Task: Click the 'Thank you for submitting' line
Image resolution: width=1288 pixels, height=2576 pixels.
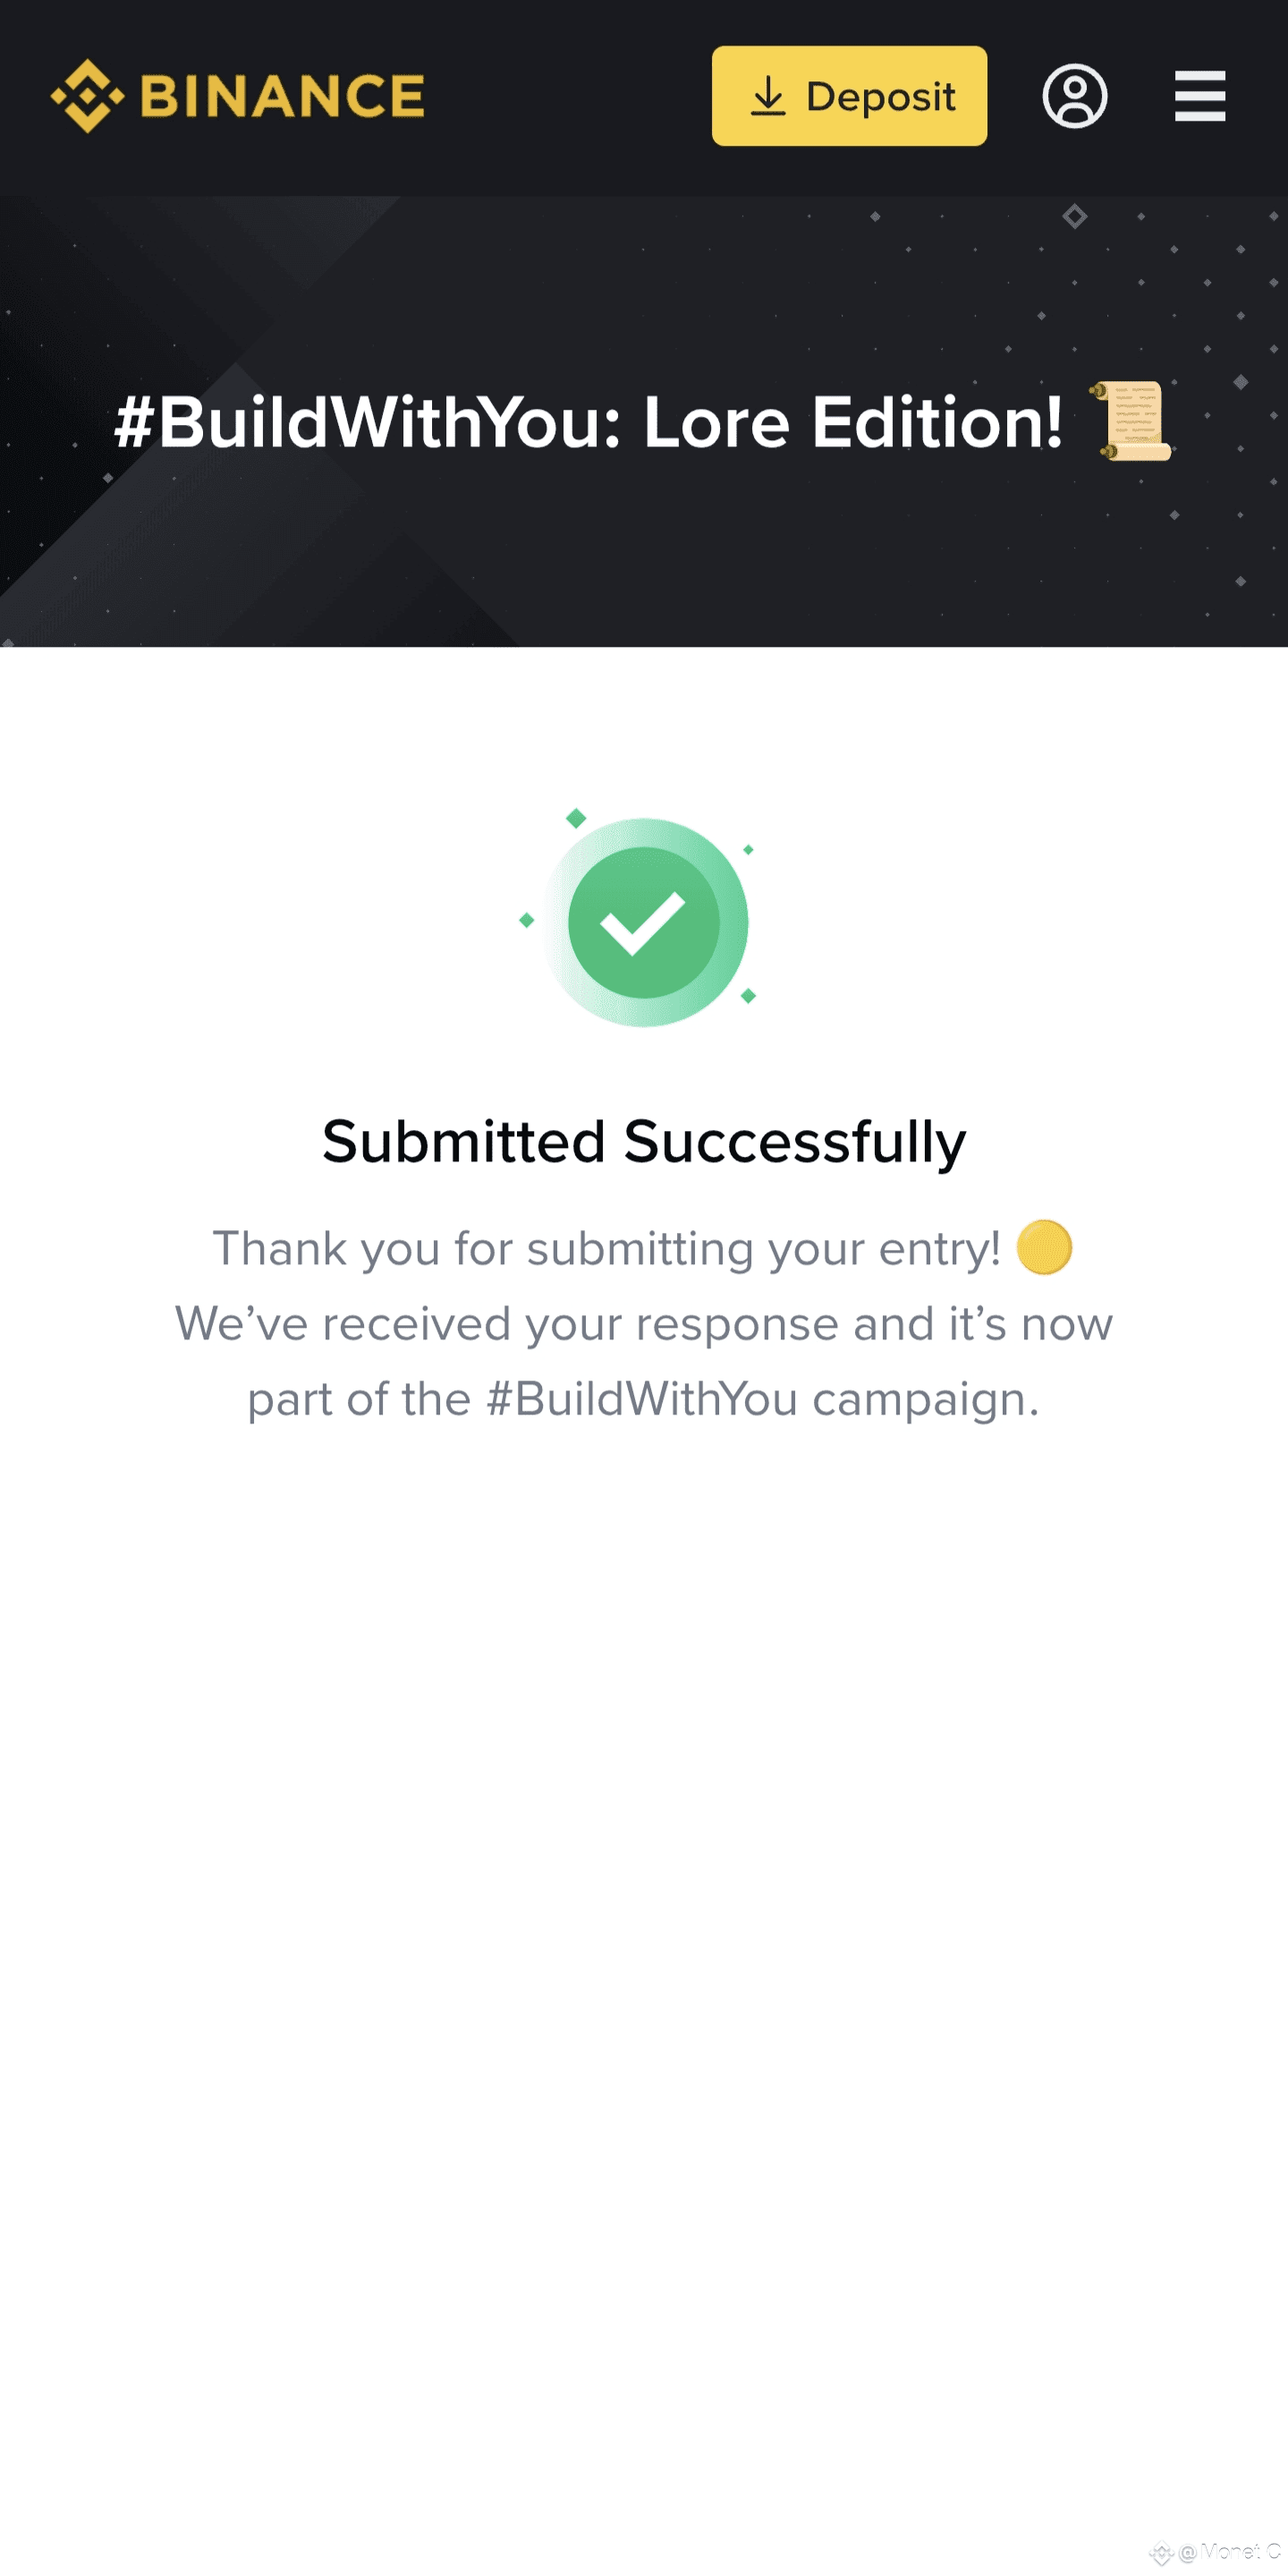Action: coord(606,1248)
